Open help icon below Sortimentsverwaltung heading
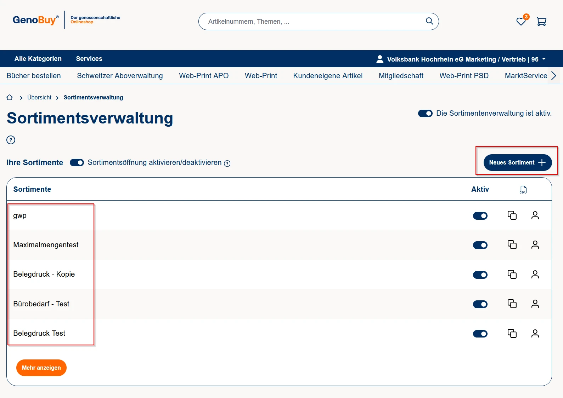 coord(11,140)
